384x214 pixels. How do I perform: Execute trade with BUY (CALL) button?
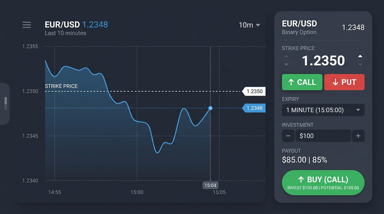coord(323,183)
